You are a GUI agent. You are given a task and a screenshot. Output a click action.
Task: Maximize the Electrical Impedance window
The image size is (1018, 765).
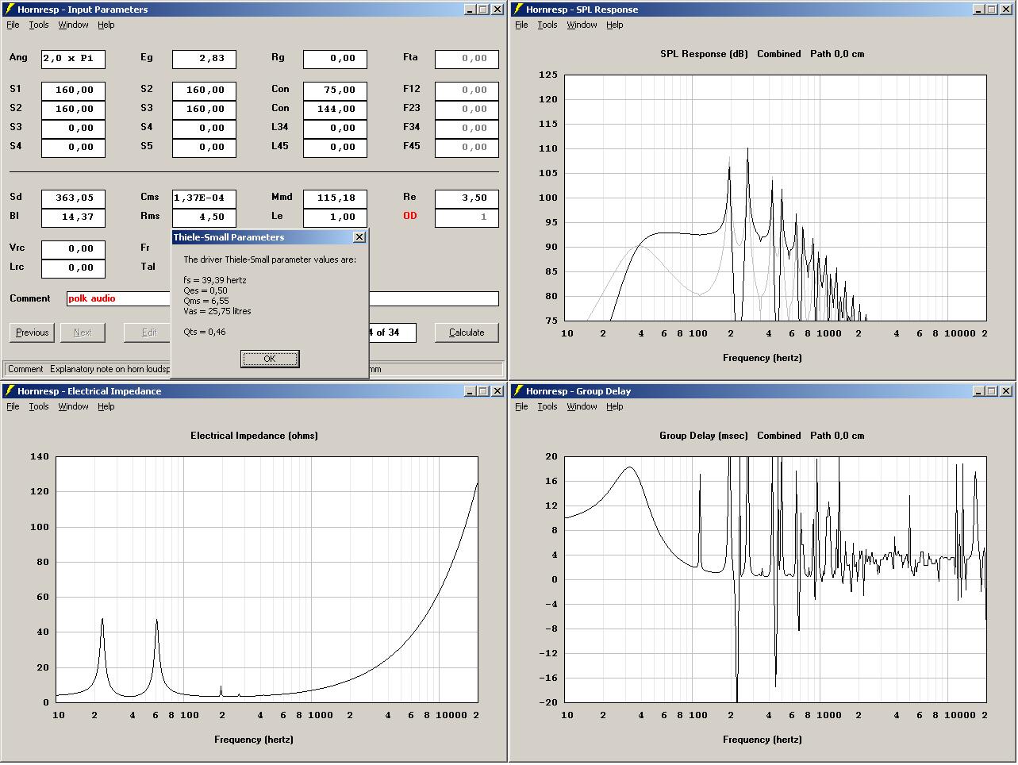coord(483,391)
